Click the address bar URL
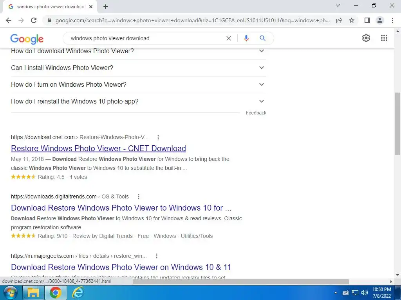 pyautogui.click(x=192, y=20)
